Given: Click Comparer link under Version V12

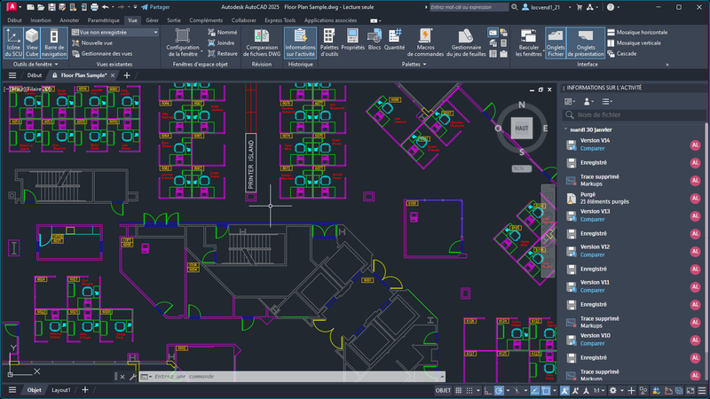Looking at the screenshot, I should pyautogui.click(x=592, y=254).
